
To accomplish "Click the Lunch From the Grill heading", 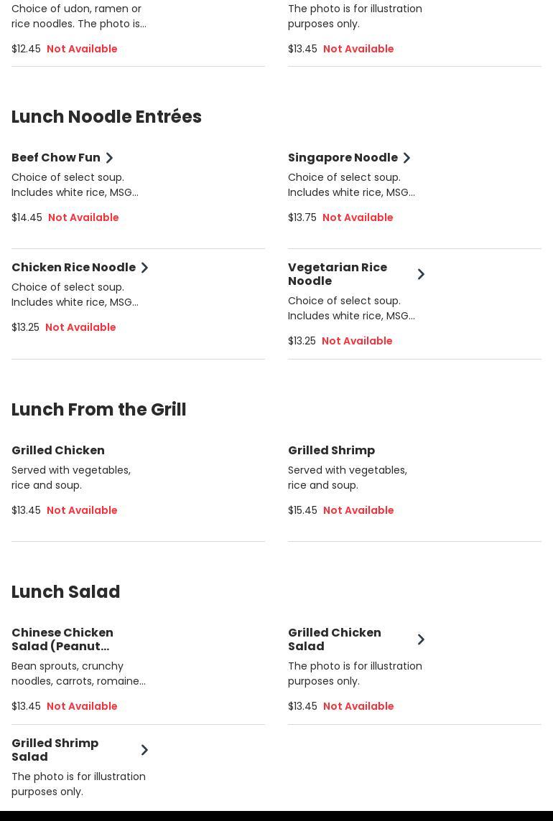I will (98, 410).
